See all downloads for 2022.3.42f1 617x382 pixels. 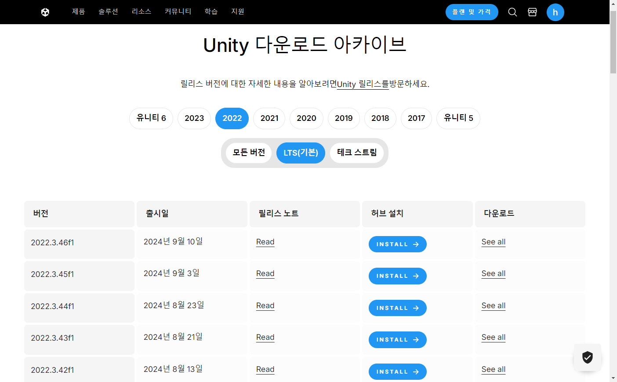coord(494,369)
